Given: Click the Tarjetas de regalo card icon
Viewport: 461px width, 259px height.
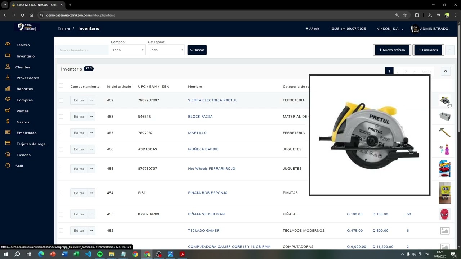Looking at the screenshot, I should point(8,144).
